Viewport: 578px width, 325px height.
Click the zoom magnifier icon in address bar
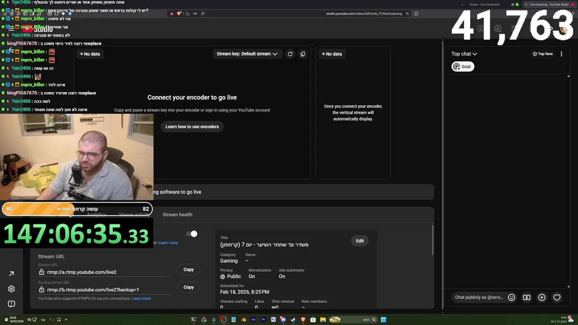203,14
